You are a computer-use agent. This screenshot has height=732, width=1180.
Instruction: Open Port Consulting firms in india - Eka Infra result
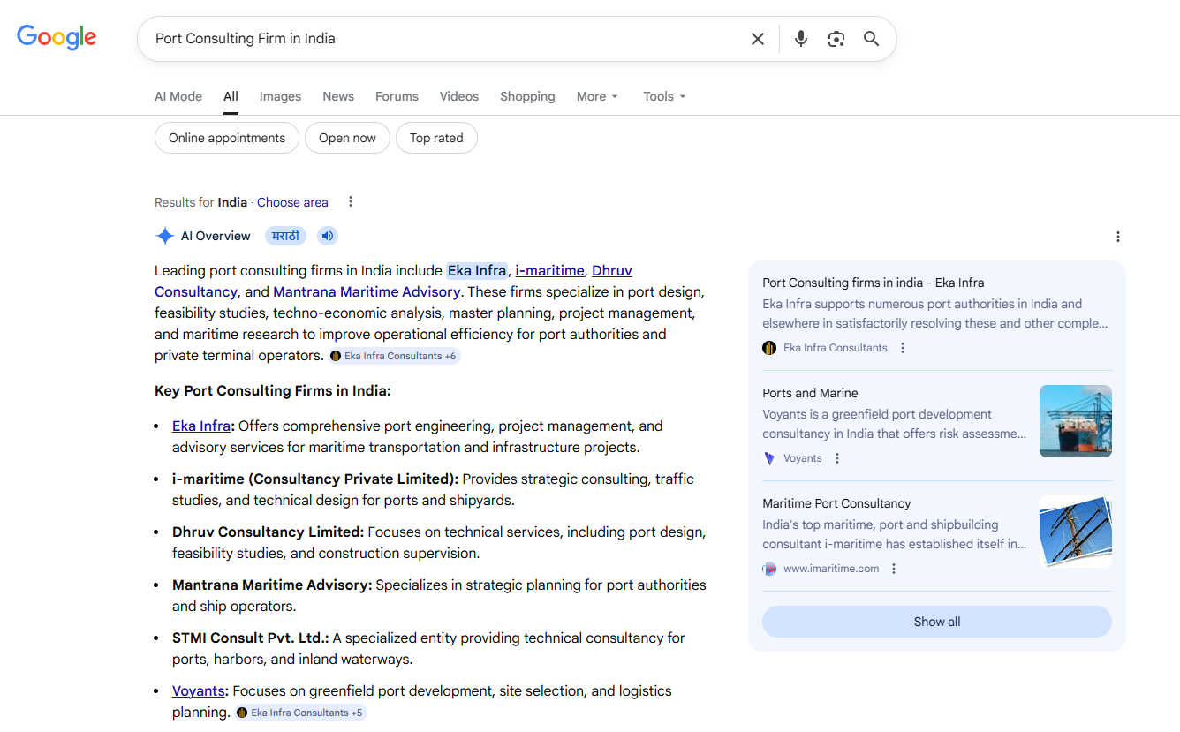[x=873, y=283]
